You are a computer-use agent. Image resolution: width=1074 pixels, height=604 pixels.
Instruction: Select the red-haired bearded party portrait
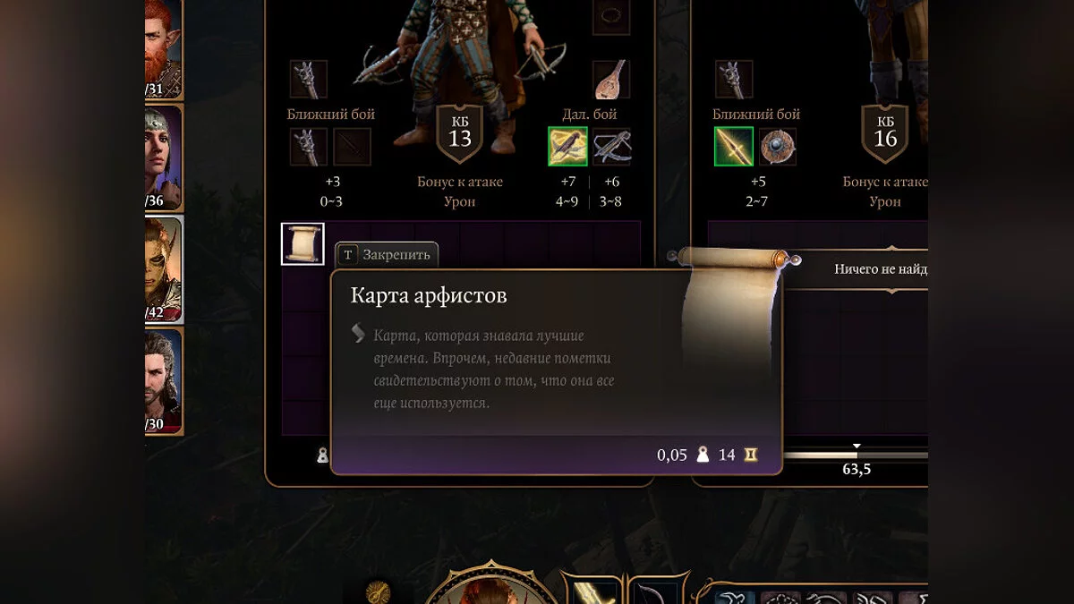click(164, 47)
